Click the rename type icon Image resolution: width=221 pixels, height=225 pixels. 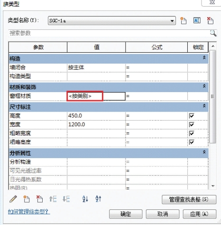(197, 20)
